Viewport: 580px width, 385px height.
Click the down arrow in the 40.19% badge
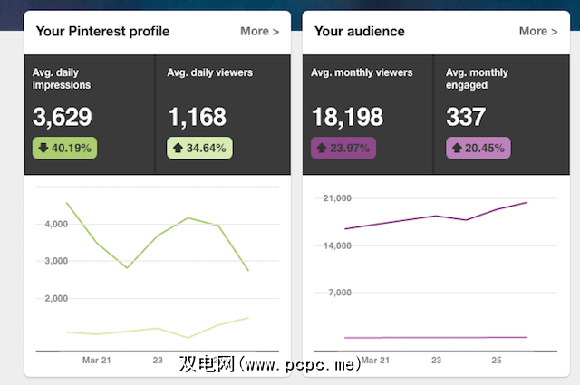(43, 148)
